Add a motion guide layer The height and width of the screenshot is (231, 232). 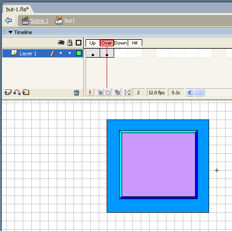(17, 92)
